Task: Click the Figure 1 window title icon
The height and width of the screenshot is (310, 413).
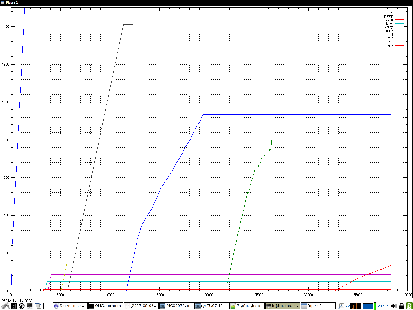Action: 3,3
